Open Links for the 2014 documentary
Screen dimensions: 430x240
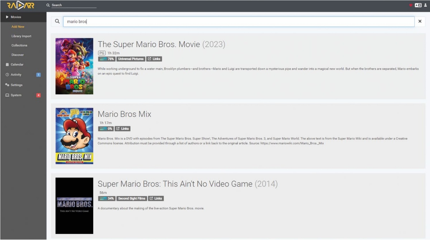point(156,199)
